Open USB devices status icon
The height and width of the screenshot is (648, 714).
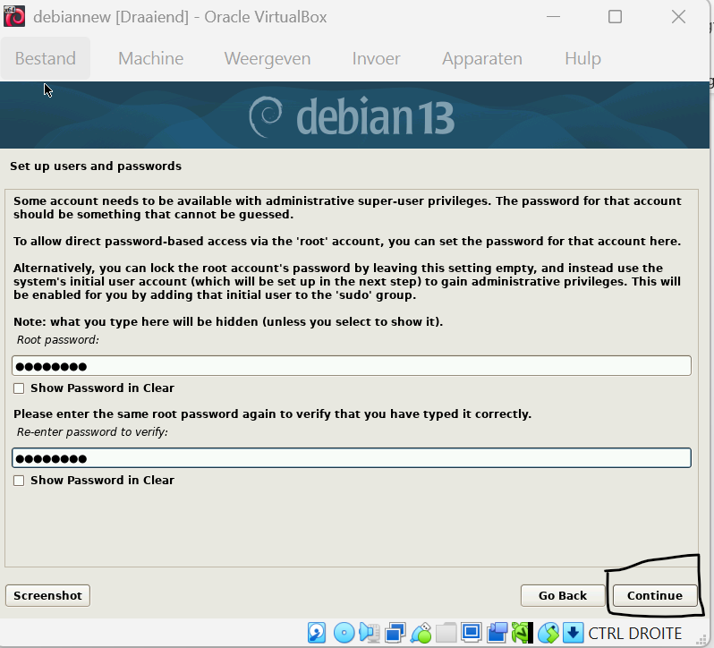coord(421,633)
